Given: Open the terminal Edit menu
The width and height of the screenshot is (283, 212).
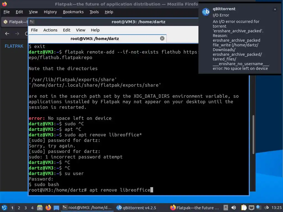Looking at the screenshot, I should click(x=67, y=30).
